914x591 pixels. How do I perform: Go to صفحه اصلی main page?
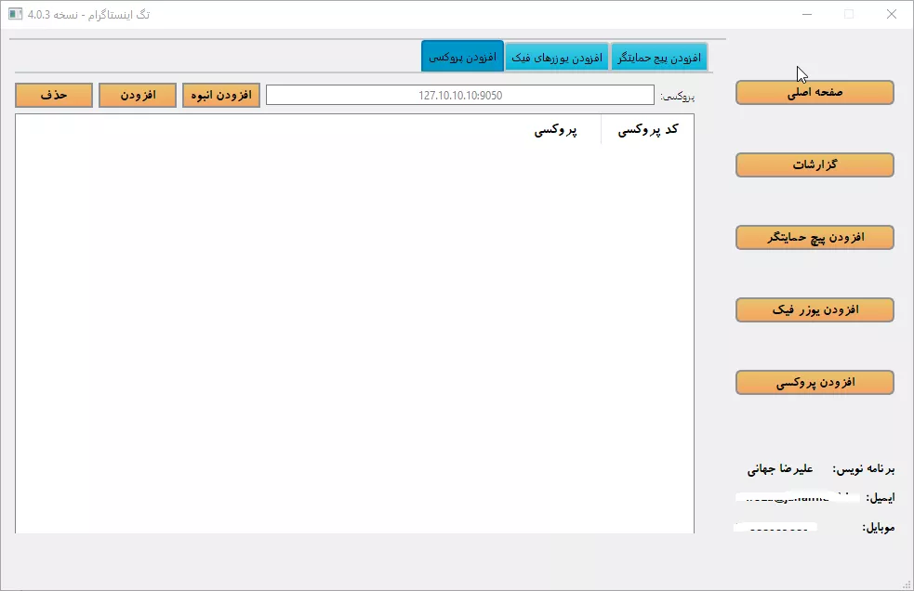coord(815,93)
